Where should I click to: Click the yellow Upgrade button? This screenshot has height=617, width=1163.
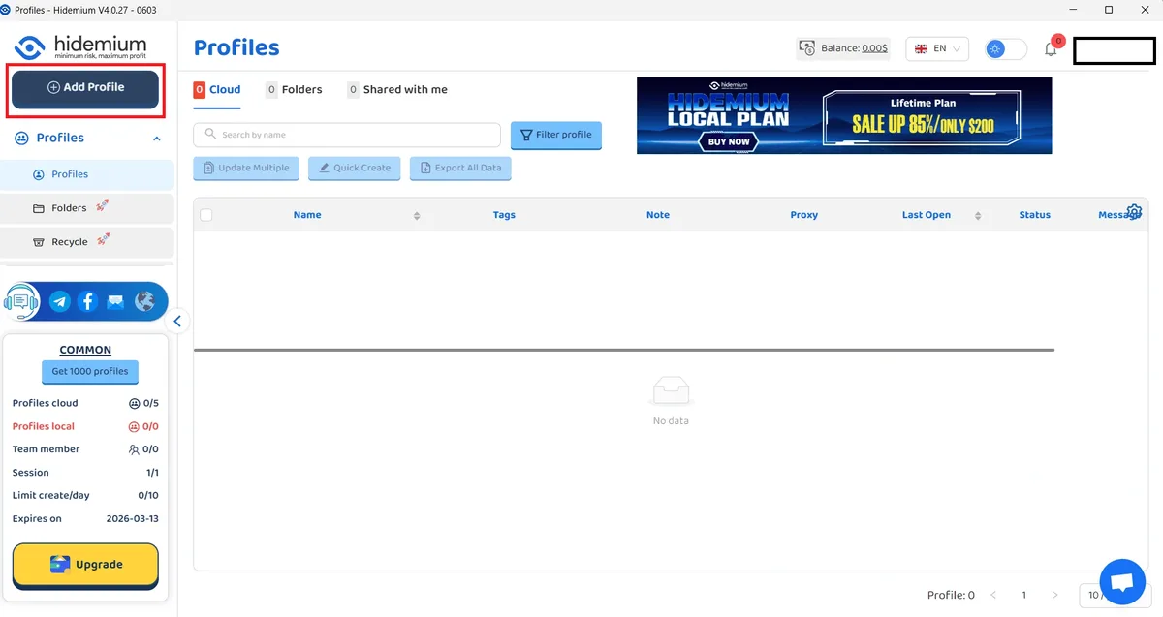point(85,565)
